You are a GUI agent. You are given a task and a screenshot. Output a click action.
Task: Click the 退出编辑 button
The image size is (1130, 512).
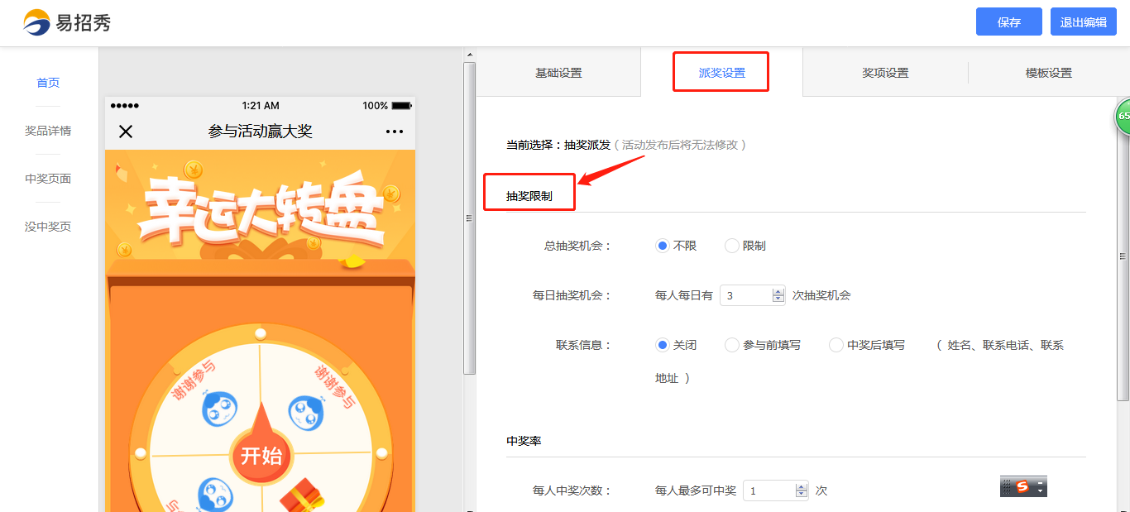pyautogui.click(x=1084, y=22)
